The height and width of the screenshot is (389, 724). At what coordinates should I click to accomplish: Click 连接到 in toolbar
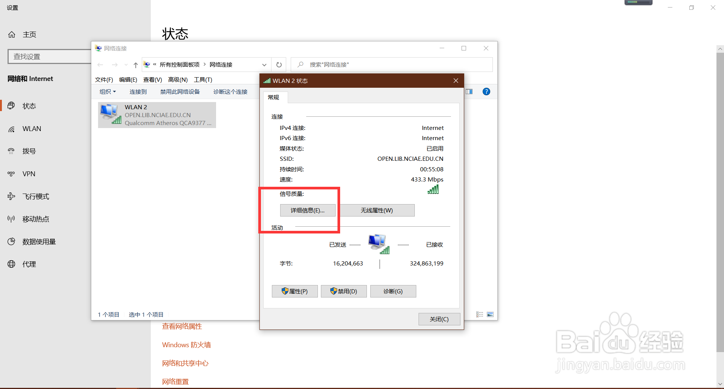138,92
